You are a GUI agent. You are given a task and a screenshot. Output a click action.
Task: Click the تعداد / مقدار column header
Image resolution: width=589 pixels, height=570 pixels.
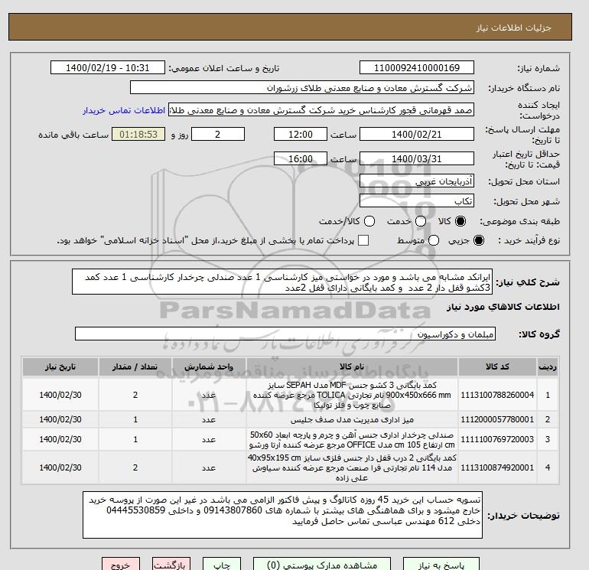coord(135,366)
